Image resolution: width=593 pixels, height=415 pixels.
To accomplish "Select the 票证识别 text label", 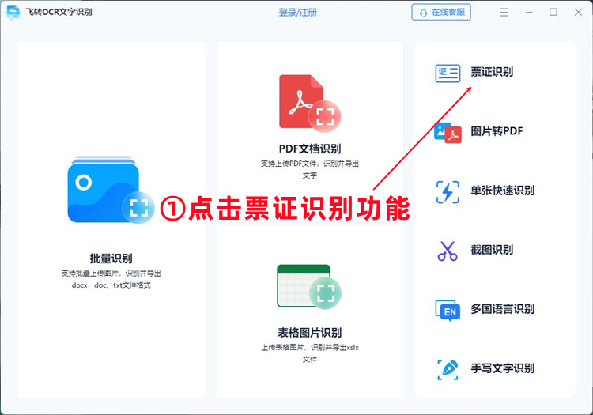I will click(492, 72).
